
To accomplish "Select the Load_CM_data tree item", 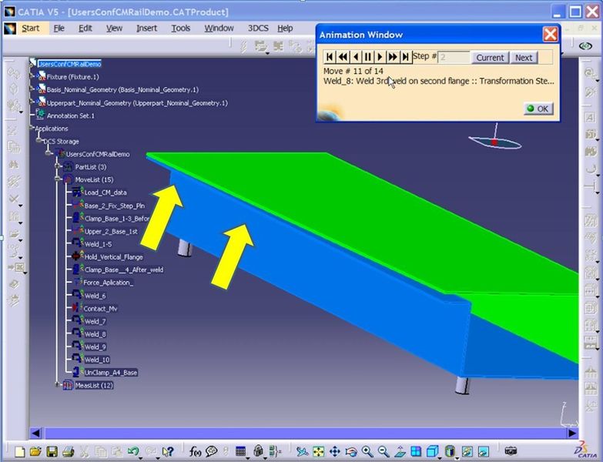I will [106, 192].
